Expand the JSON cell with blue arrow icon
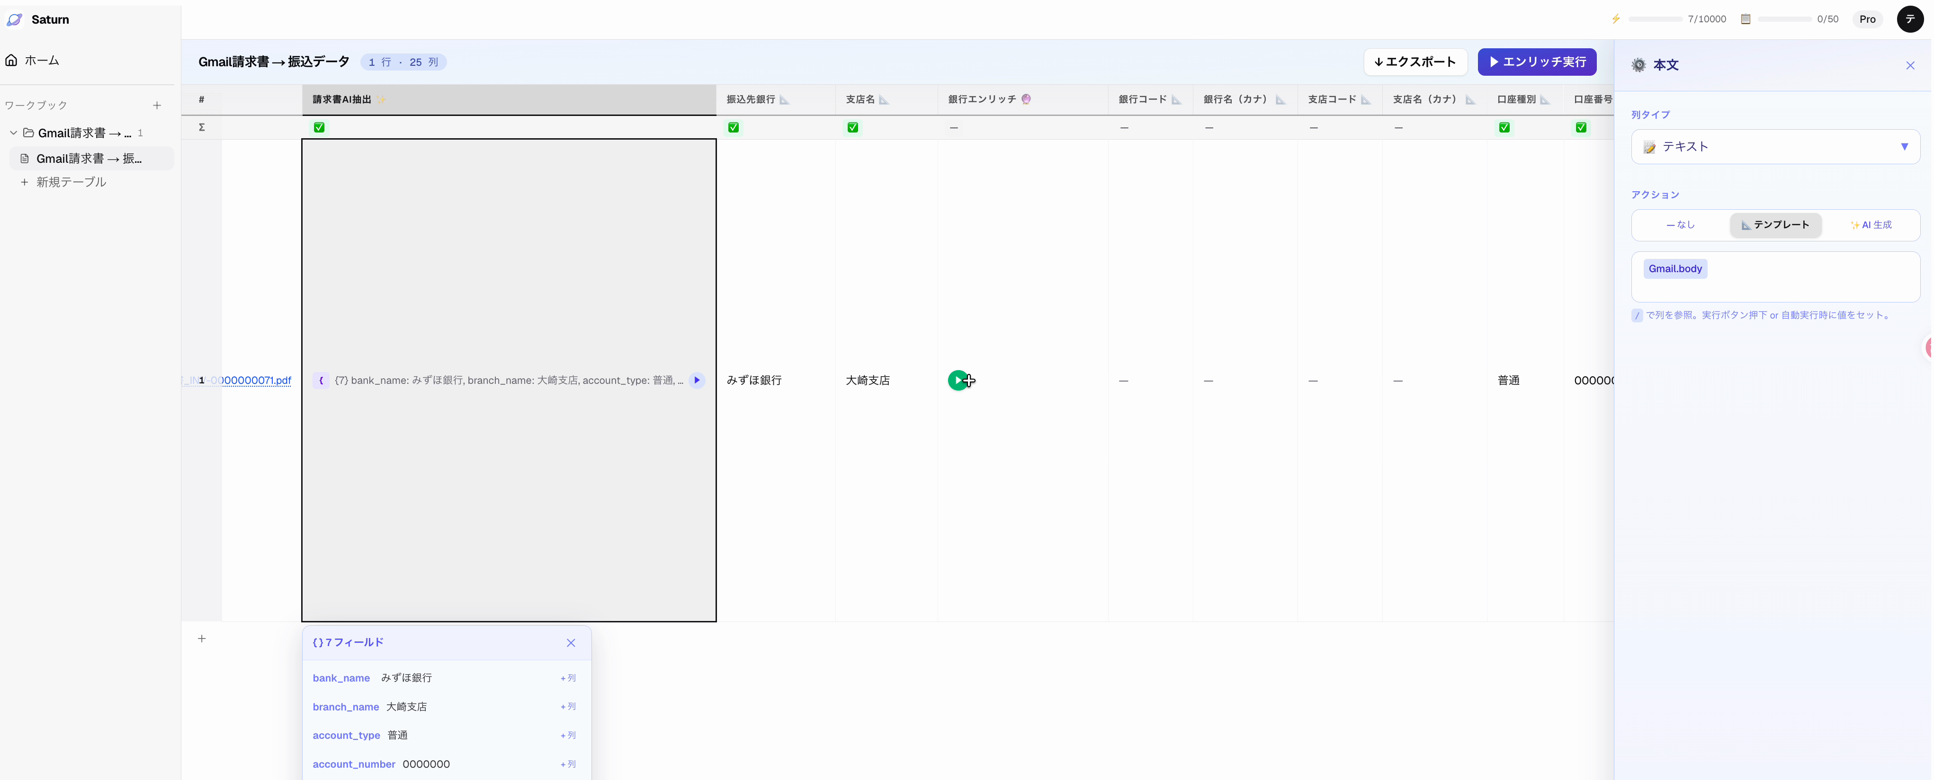 697,381
